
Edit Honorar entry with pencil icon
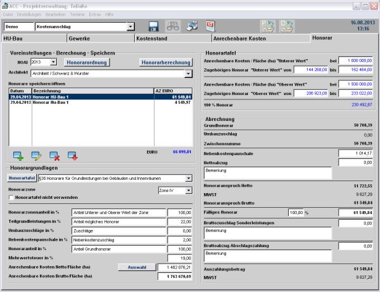(37, 156)
